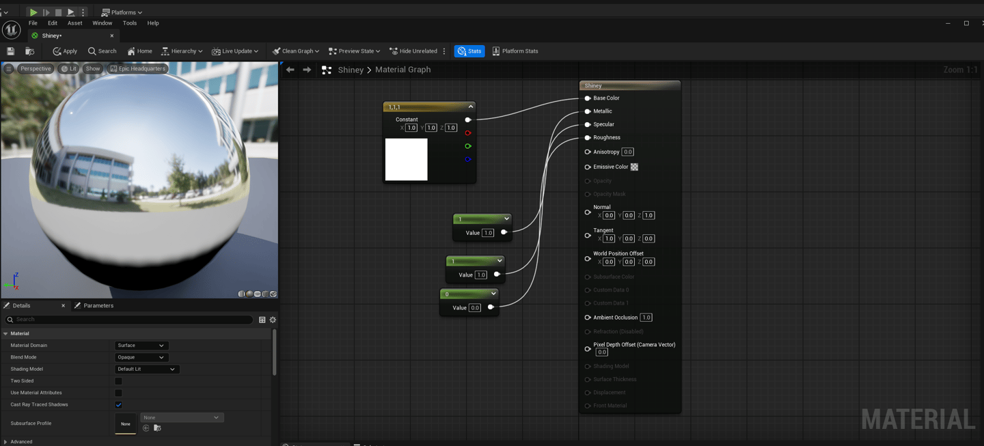Click the Save icon in the toolbar

[10, 51]
